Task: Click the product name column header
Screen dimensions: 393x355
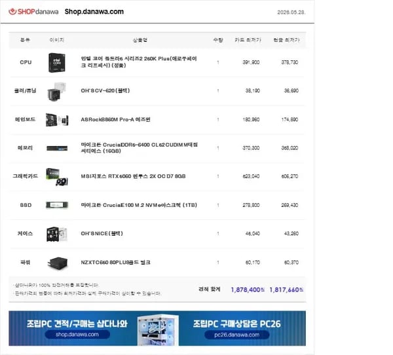Action: tap(140, 40)
